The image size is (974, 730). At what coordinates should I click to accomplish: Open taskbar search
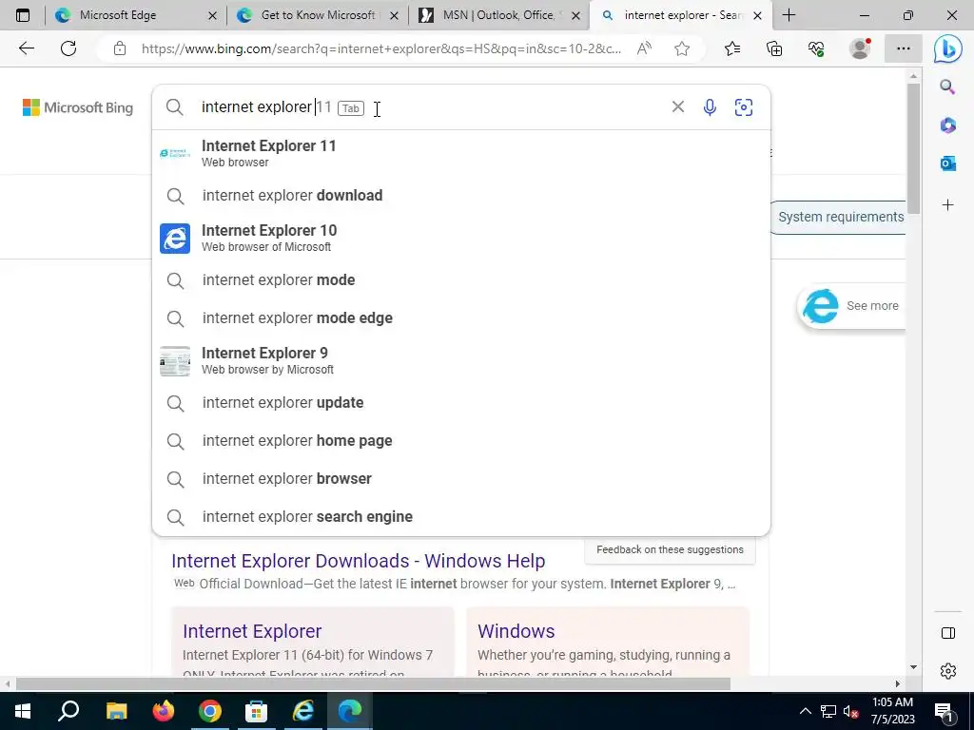(68, 711)
